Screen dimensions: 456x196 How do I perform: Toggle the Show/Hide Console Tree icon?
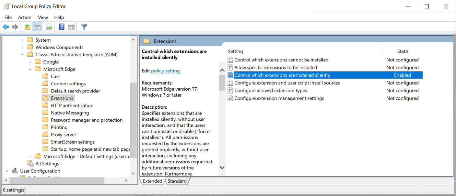click(37, 27)
